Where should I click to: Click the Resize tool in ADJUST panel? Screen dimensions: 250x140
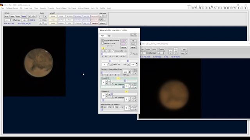coord(53,23)
